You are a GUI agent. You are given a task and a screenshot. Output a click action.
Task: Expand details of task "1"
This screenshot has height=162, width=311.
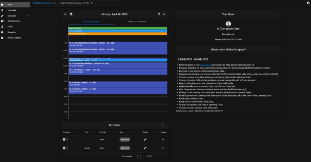pyautogui.click(x=163, y=139)
